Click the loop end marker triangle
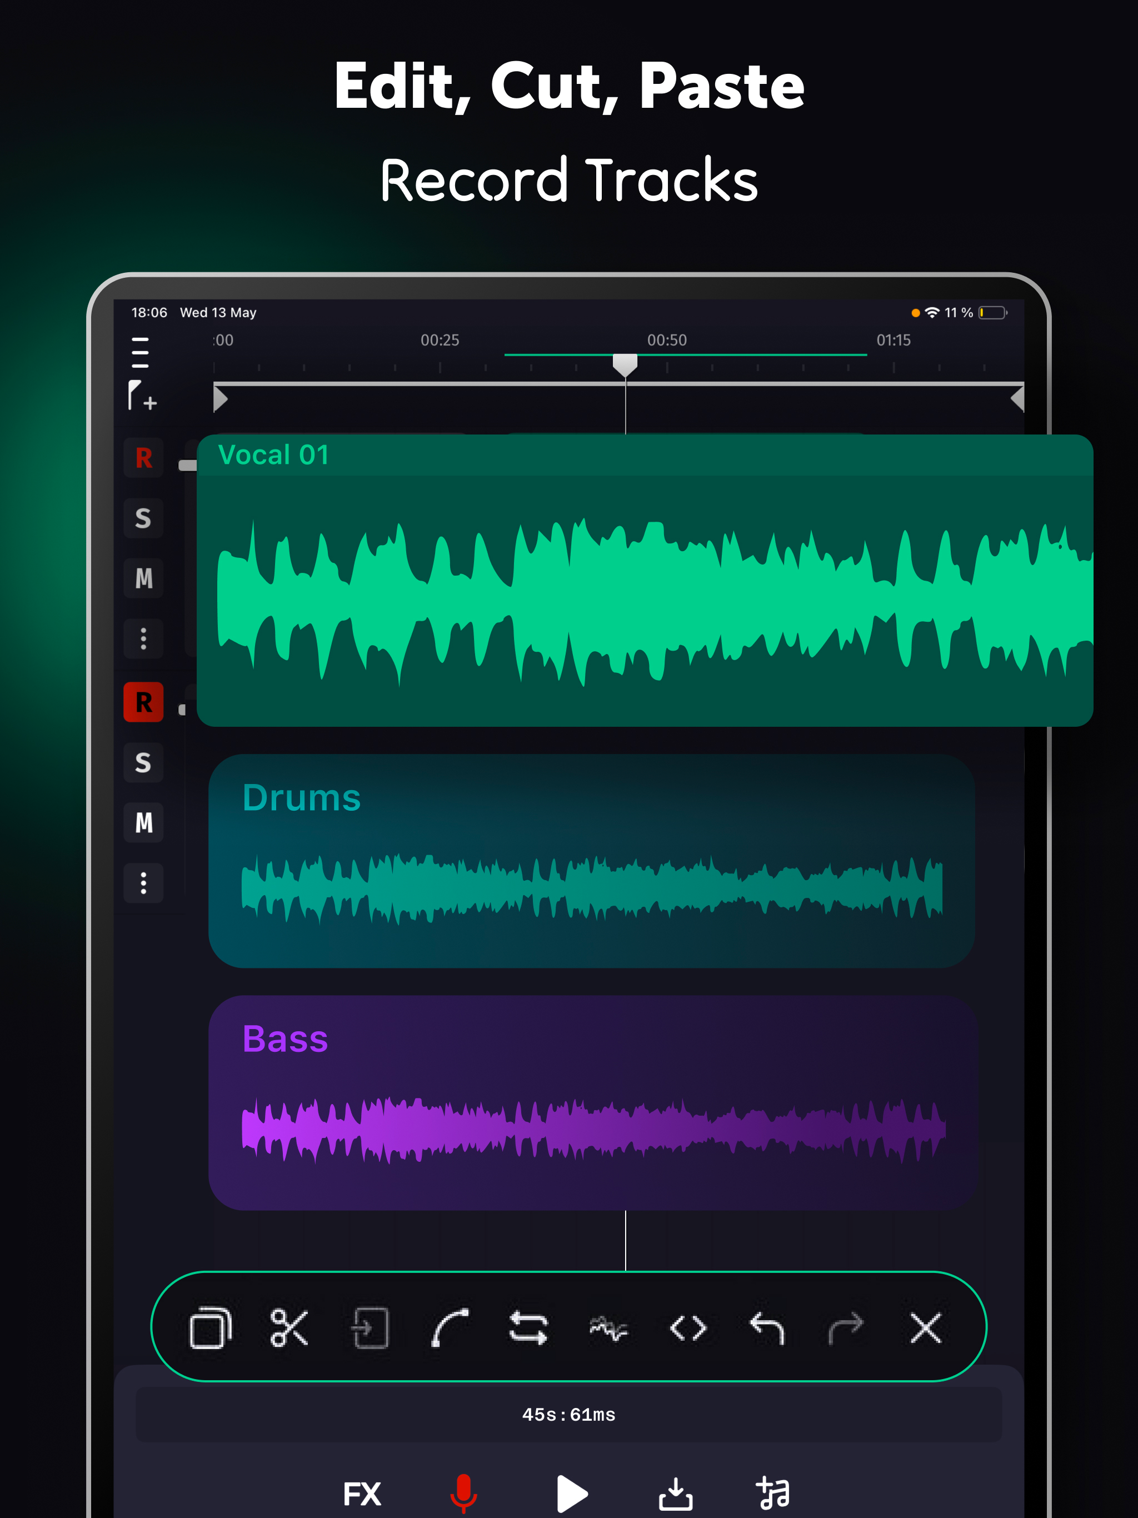1138x1518 pixels. coord(1017,399)
